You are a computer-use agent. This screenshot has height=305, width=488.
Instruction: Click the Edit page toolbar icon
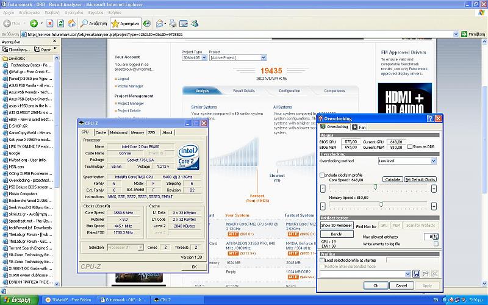coord(184,23)
